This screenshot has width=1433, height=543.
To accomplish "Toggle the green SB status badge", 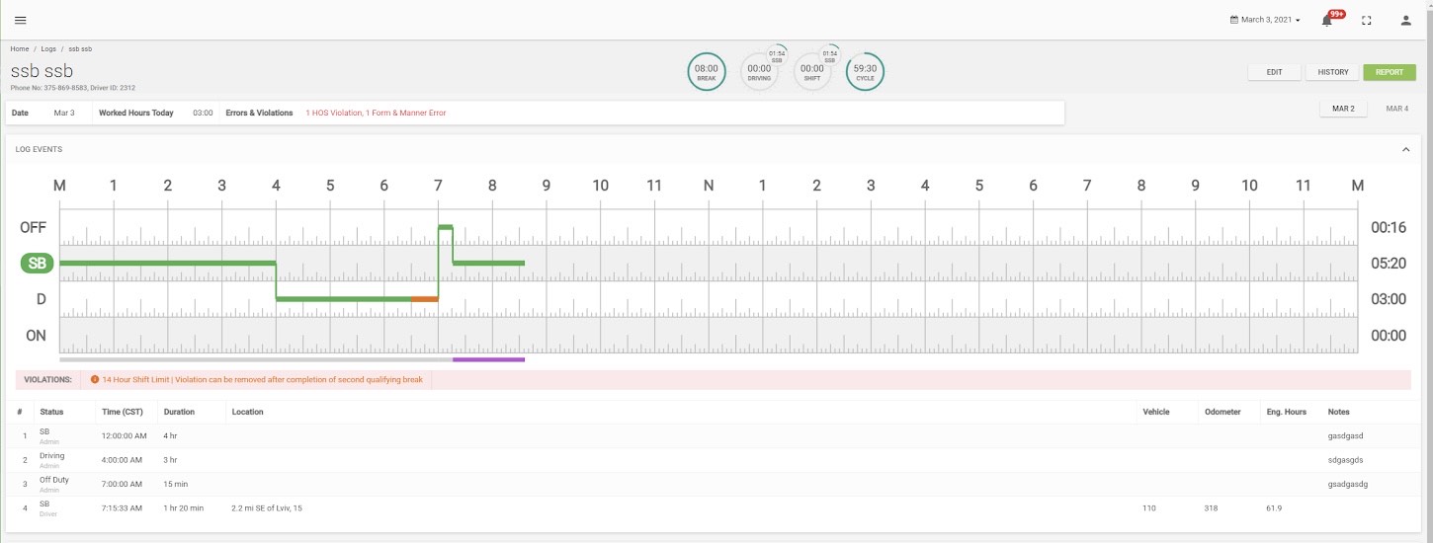I will click(37, 264).
